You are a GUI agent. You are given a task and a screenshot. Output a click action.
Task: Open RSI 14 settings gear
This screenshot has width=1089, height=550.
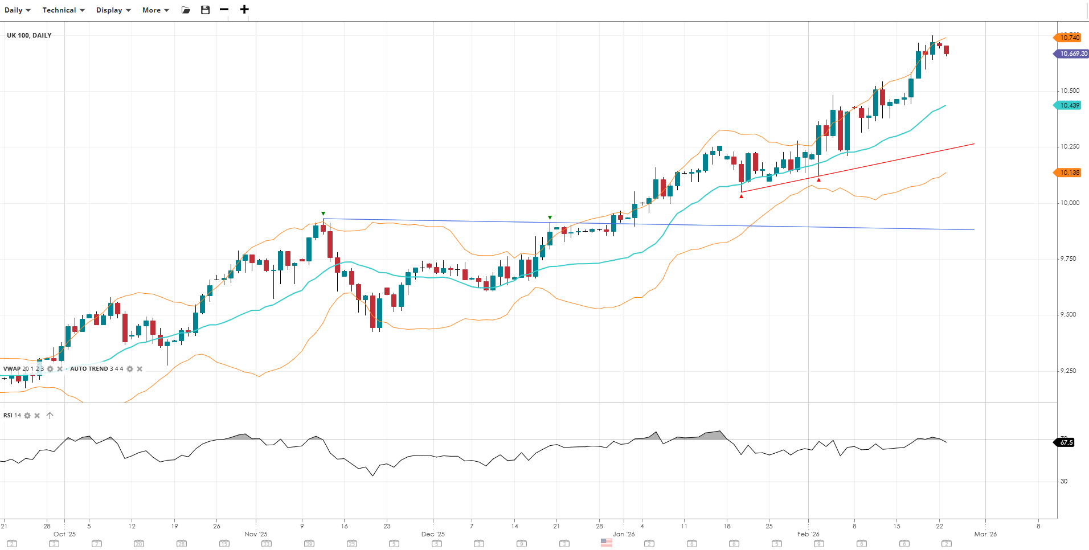pyautogui.click(x=27, y=416)
